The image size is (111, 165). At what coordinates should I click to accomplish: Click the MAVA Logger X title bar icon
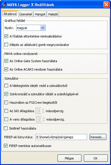point(4,5)
